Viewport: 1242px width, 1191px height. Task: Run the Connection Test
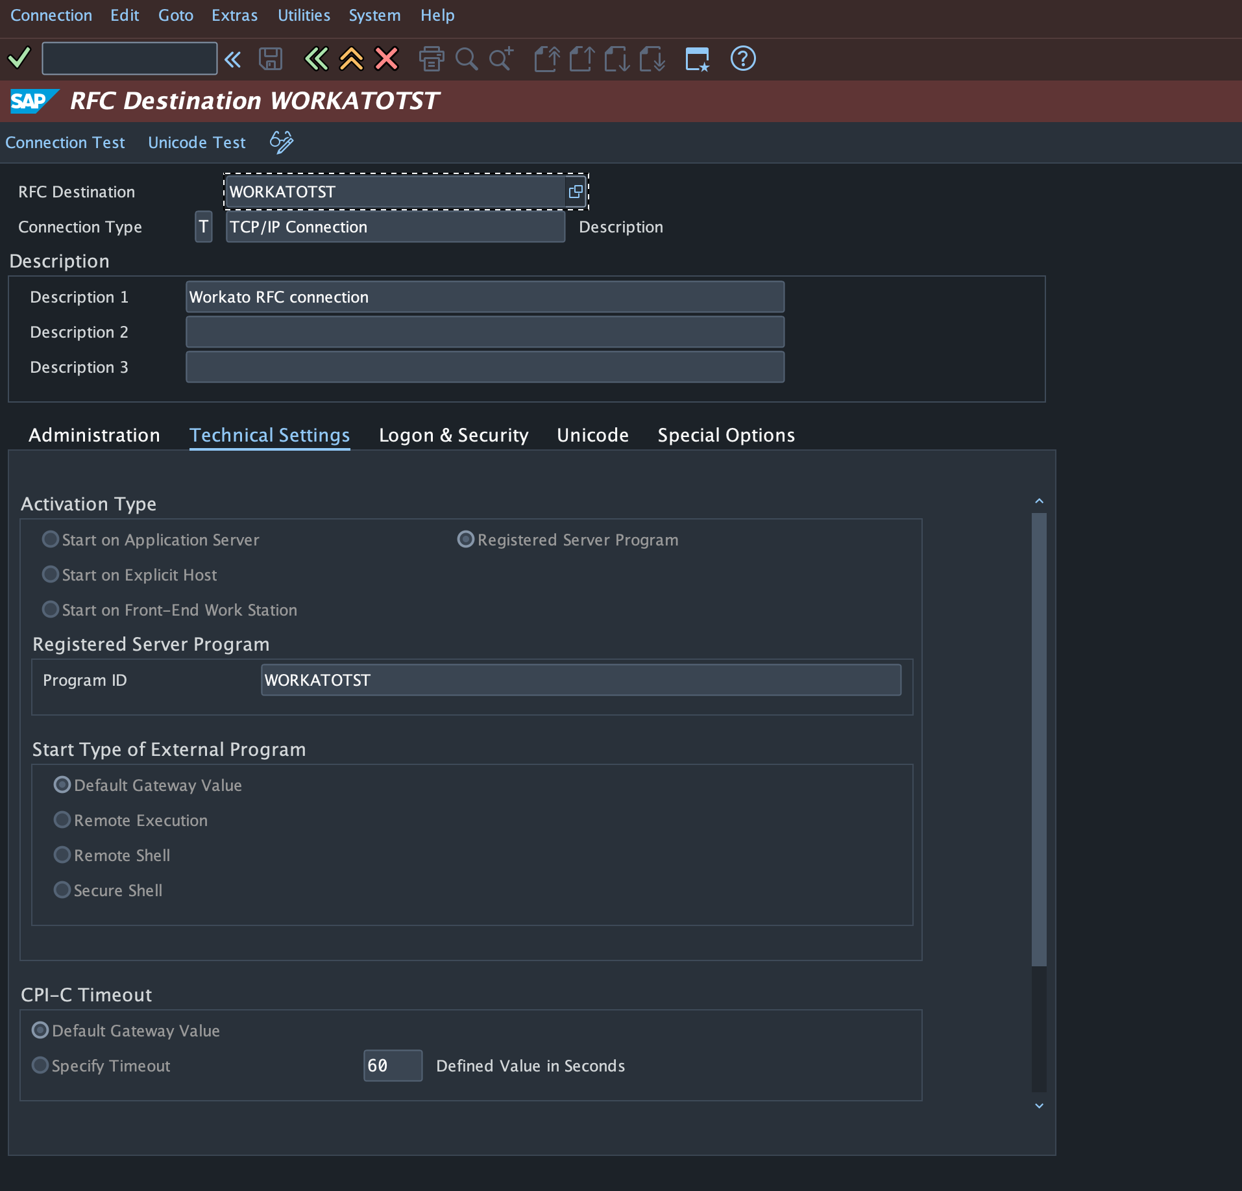point(65,142)
